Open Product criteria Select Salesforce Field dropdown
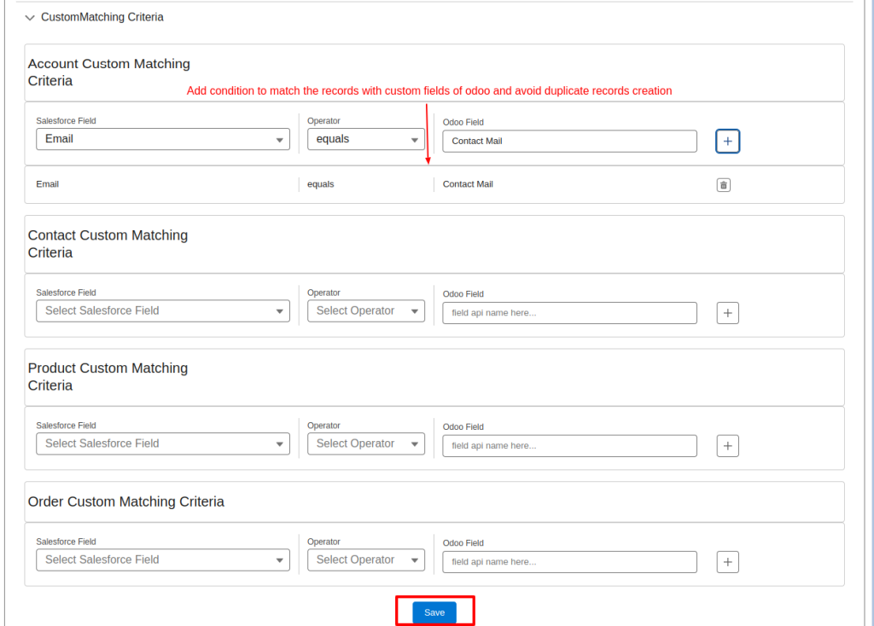Screen dimensions: 874x626 [163, 443]
